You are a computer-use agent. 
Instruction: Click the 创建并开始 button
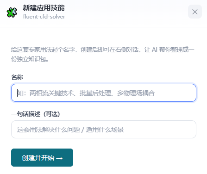pyautogui.click(x=42, y=157)
